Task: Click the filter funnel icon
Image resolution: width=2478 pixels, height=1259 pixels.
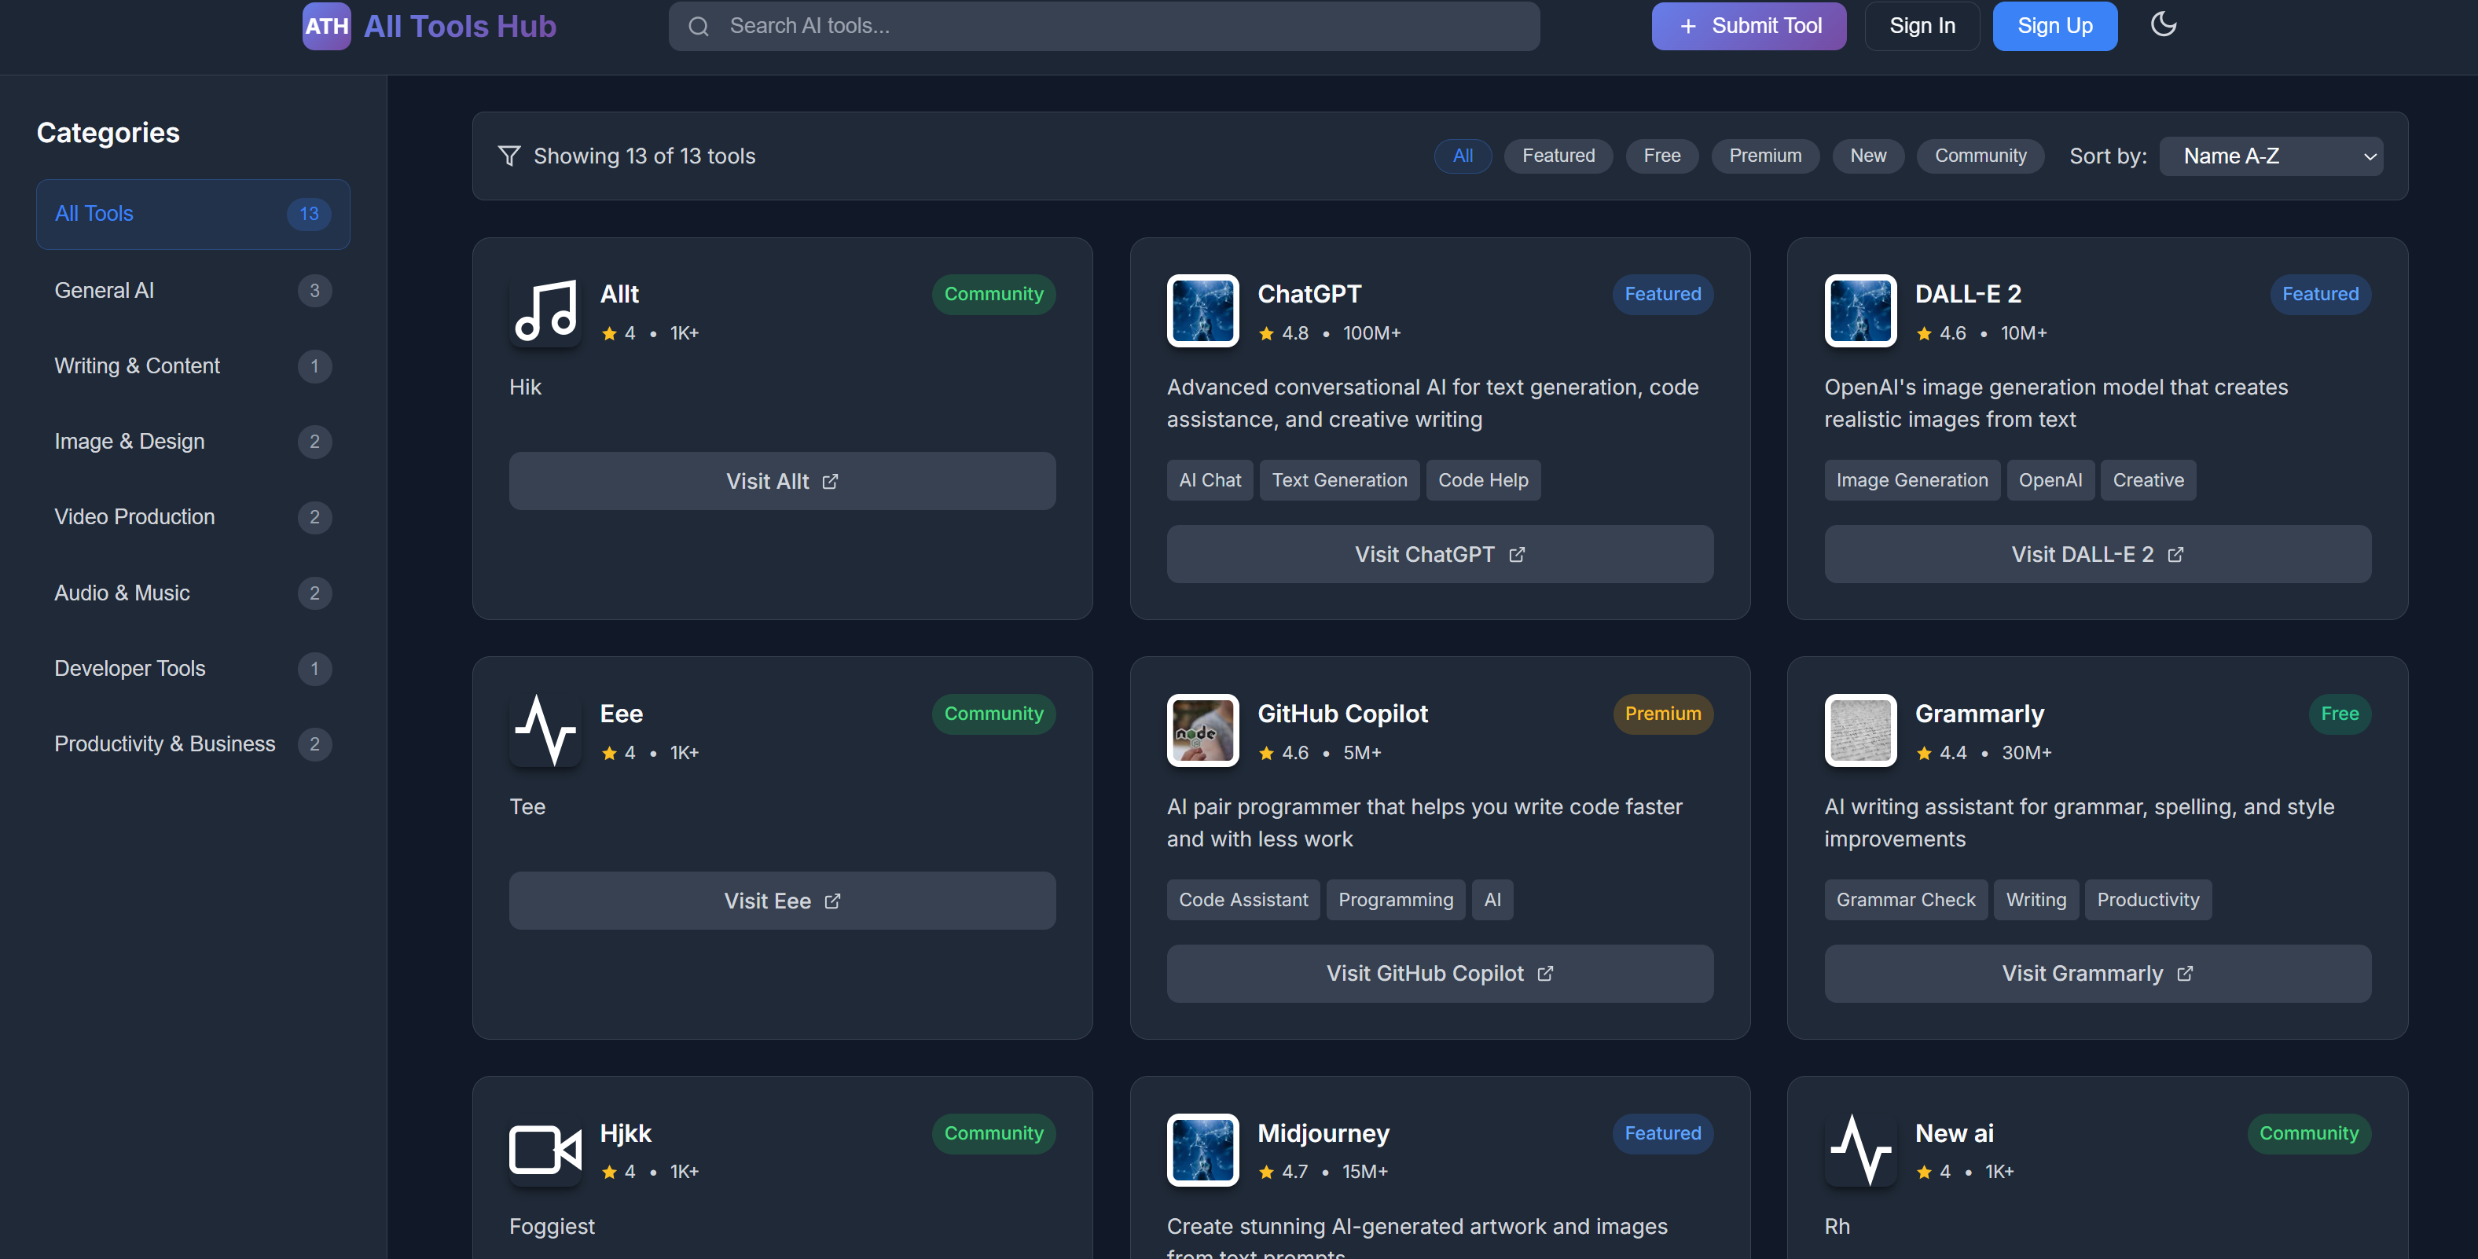Action: pos(508,156)
